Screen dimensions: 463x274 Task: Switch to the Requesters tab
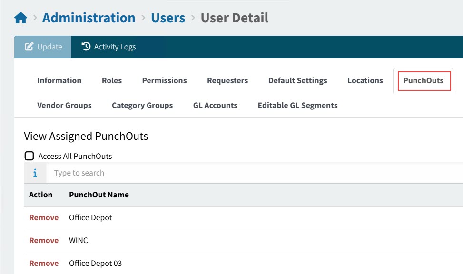click(227, 80)
